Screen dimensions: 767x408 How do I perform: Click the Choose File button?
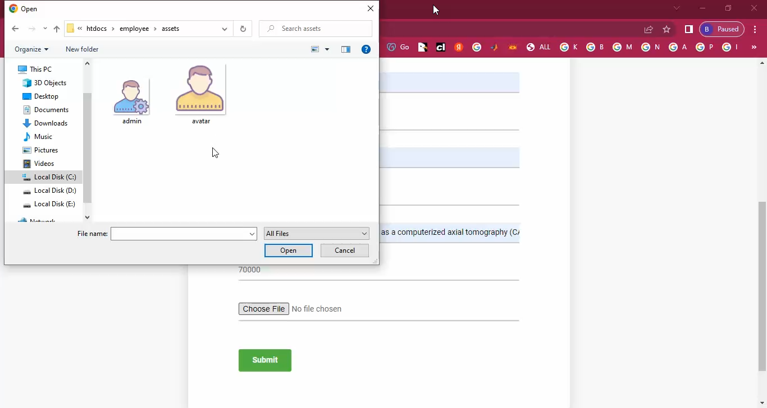click(x=264, y=309)
